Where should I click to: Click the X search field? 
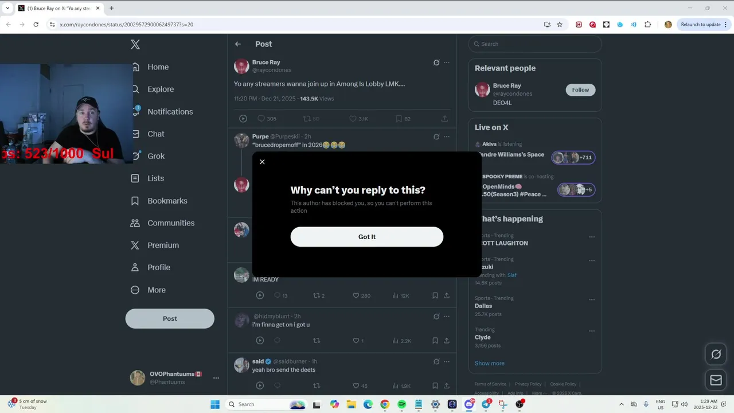[535, 44]
